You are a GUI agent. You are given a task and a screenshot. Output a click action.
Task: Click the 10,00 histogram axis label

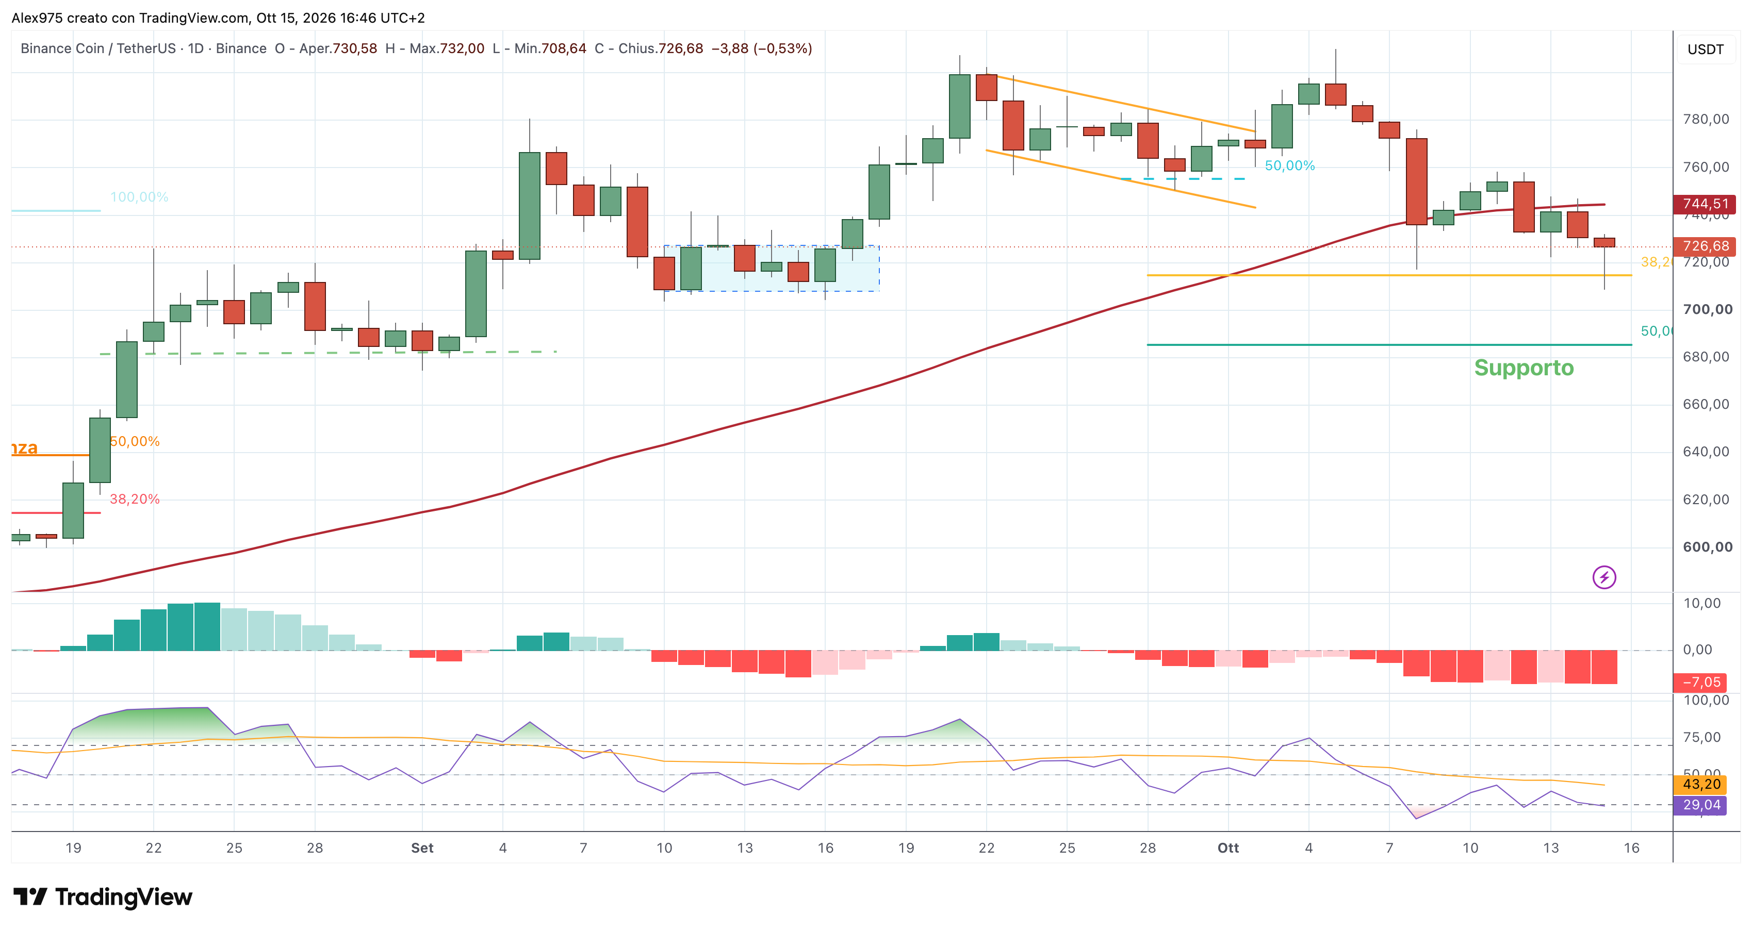click(x=1701, y=604)
